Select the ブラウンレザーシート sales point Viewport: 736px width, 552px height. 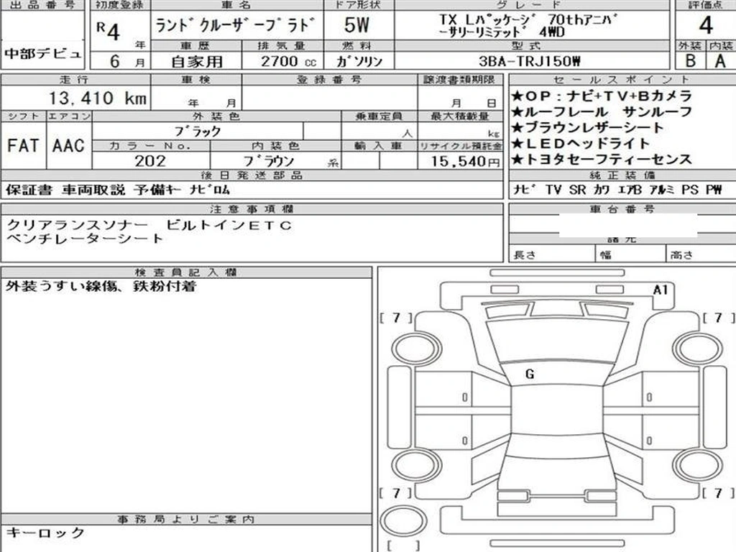click(x=587, y=128)
